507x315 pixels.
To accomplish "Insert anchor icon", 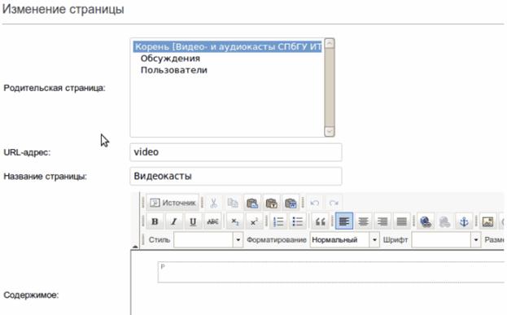I will [x=464, y=221].
